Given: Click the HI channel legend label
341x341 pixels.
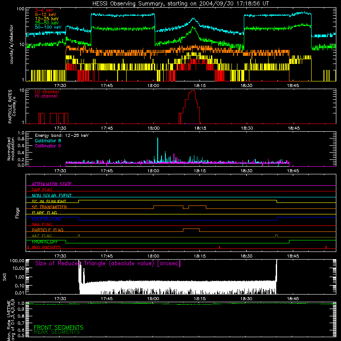Looking at the screenshot, I should [46, 96].
